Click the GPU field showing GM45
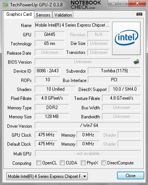Screen dimensions: 148x185 50,34
